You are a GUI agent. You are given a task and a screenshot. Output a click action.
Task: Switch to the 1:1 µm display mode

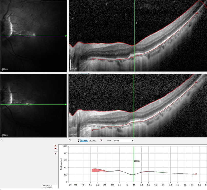click(x=92, y=141)
